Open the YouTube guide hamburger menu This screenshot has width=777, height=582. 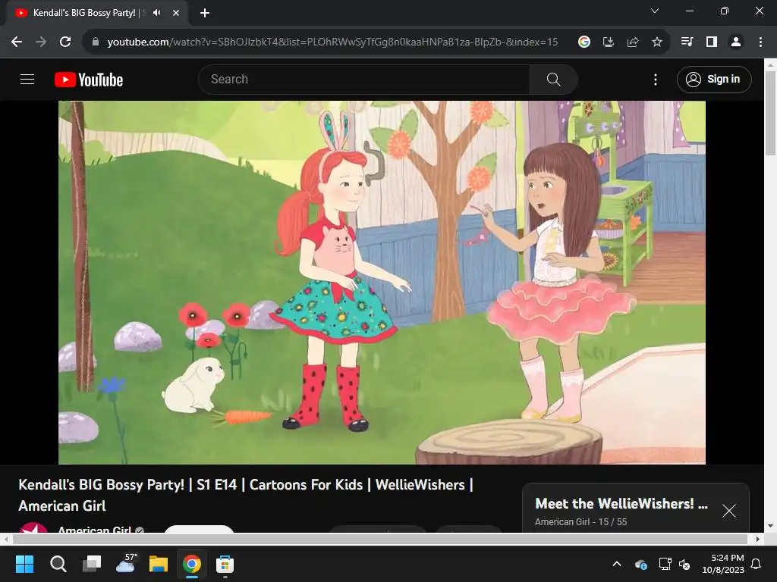click(x=27, y=79)
